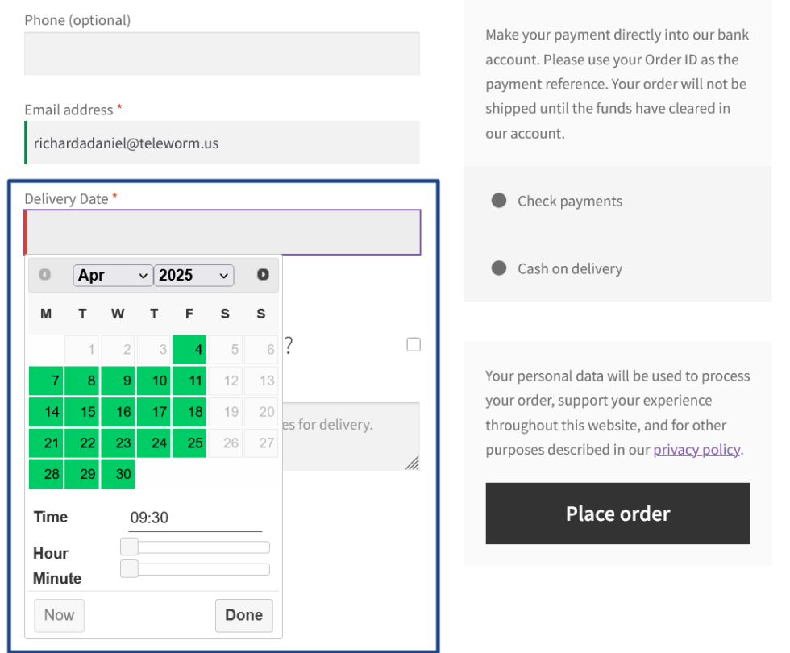
Task: Click the Now button in datepicker
Action: point(59,615)
